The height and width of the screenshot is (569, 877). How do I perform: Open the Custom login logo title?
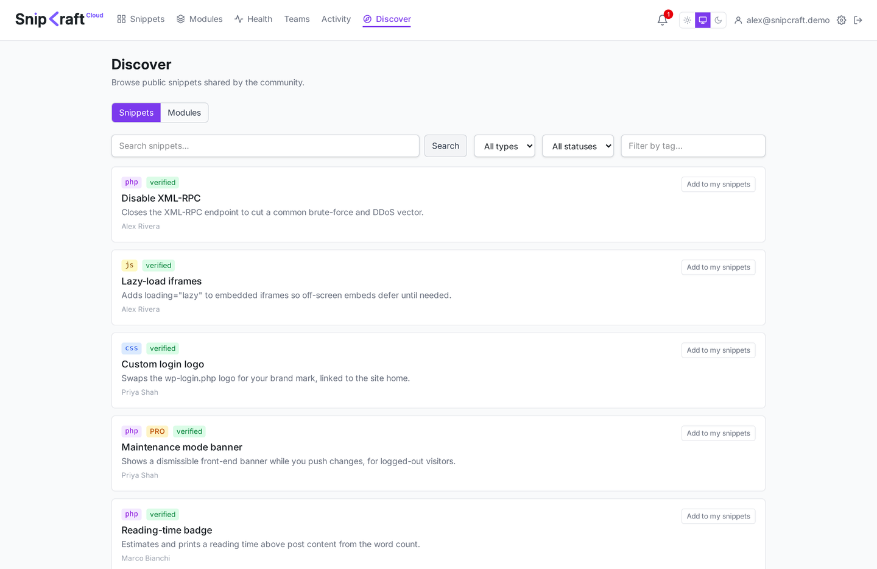coord(163,364)
